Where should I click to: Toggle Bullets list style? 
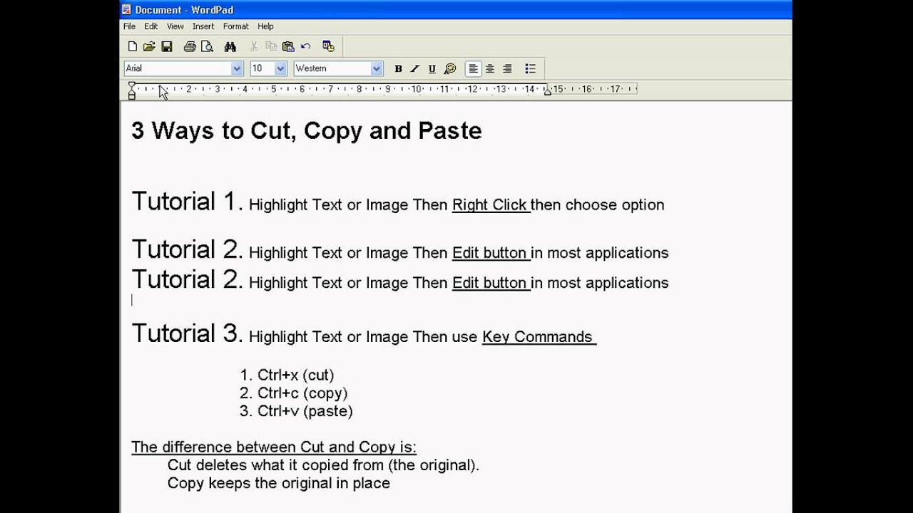point(530,69)
